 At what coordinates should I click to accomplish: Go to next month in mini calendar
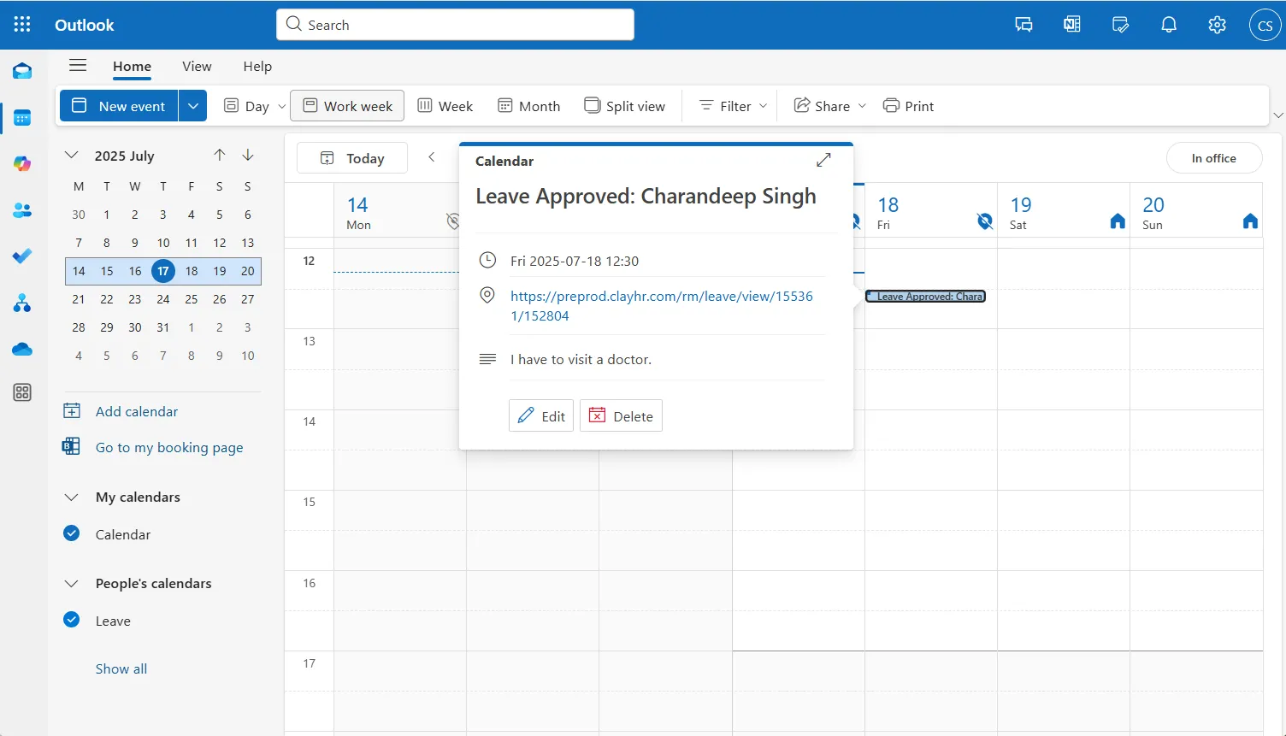tap(248, 155)
